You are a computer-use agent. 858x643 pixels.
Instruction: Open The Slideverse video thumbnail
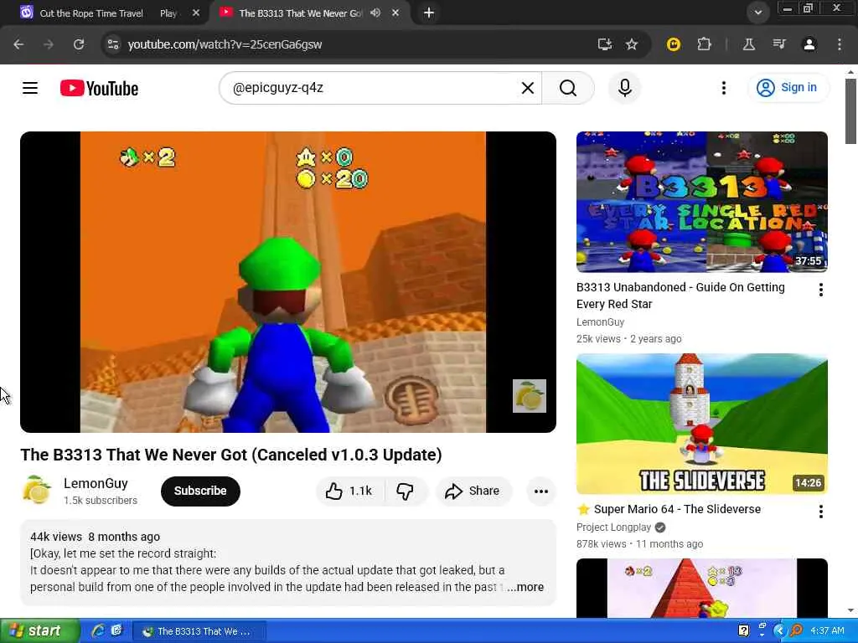point(701,424)
